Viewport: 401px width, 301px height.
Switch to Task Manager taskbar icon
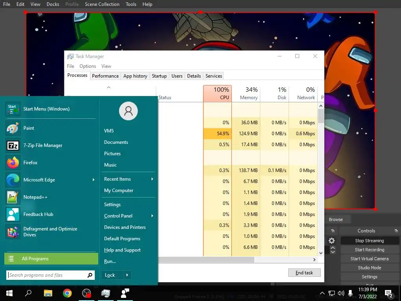pos(106,293)
